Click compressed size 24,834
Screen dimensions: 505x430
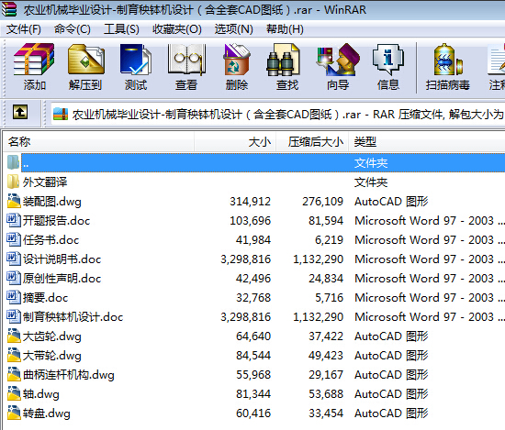(326, 279)
